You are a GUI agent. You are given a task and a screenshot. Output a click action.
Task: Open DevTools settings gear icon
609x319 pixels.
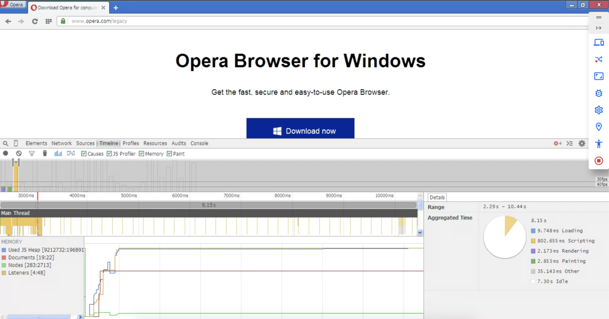click(x=582, y=143)
